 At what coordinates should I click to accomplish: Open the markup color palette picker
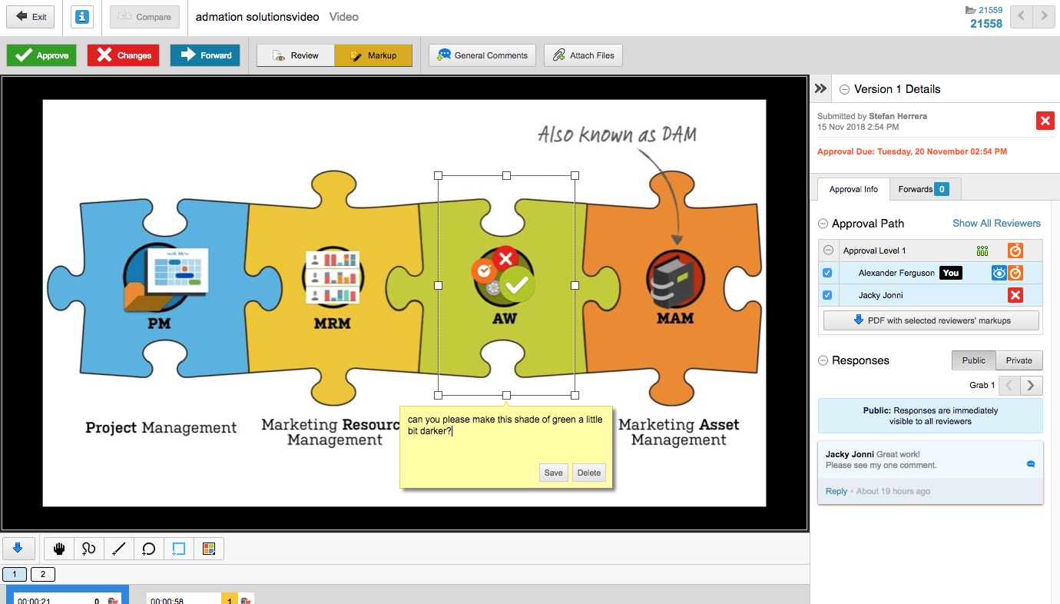[x=208, y=549]
